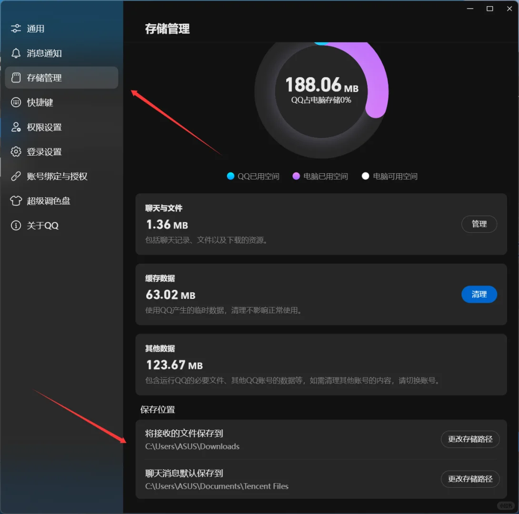Click the 消息通知 bell icon
Viewport: 519px width, 514px height.
15,53
